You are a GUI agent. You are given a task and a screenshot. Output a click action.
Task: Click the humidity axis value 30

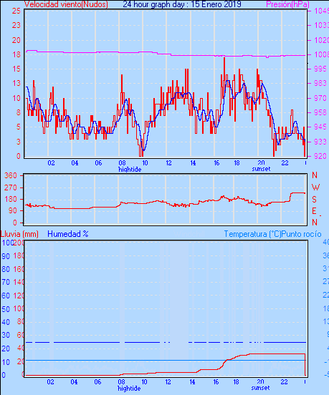coord(6,336)
